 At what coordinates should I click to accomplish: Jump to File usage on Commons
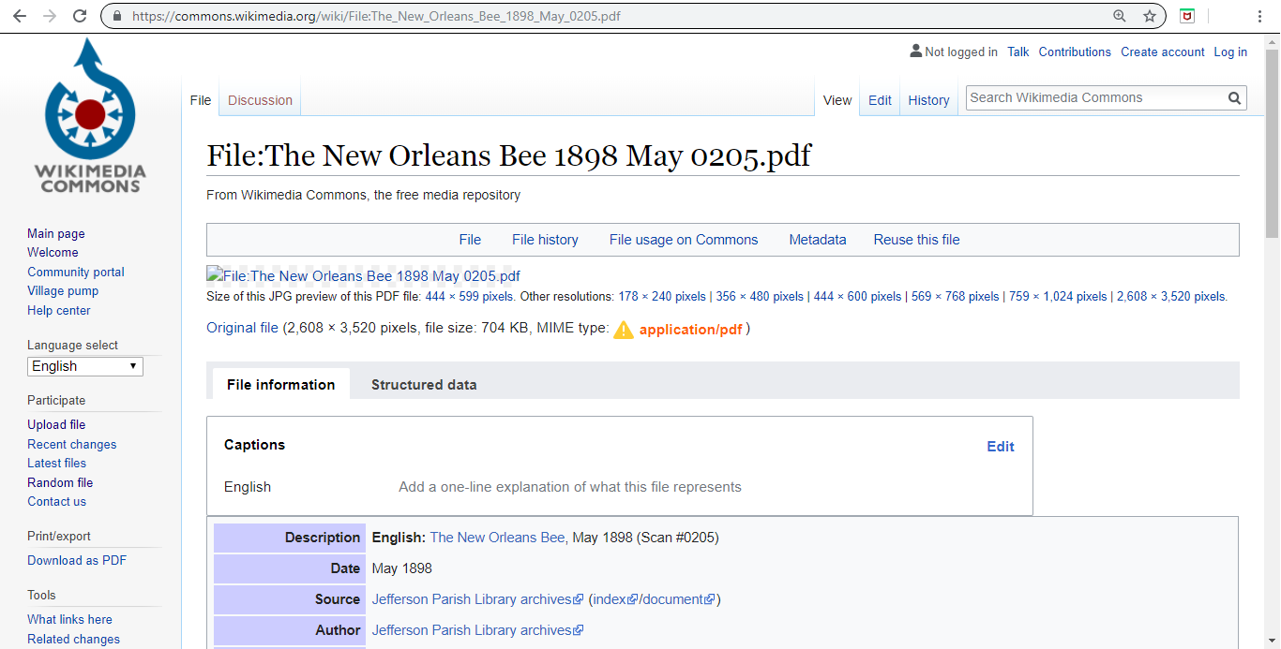pos(684,240)
